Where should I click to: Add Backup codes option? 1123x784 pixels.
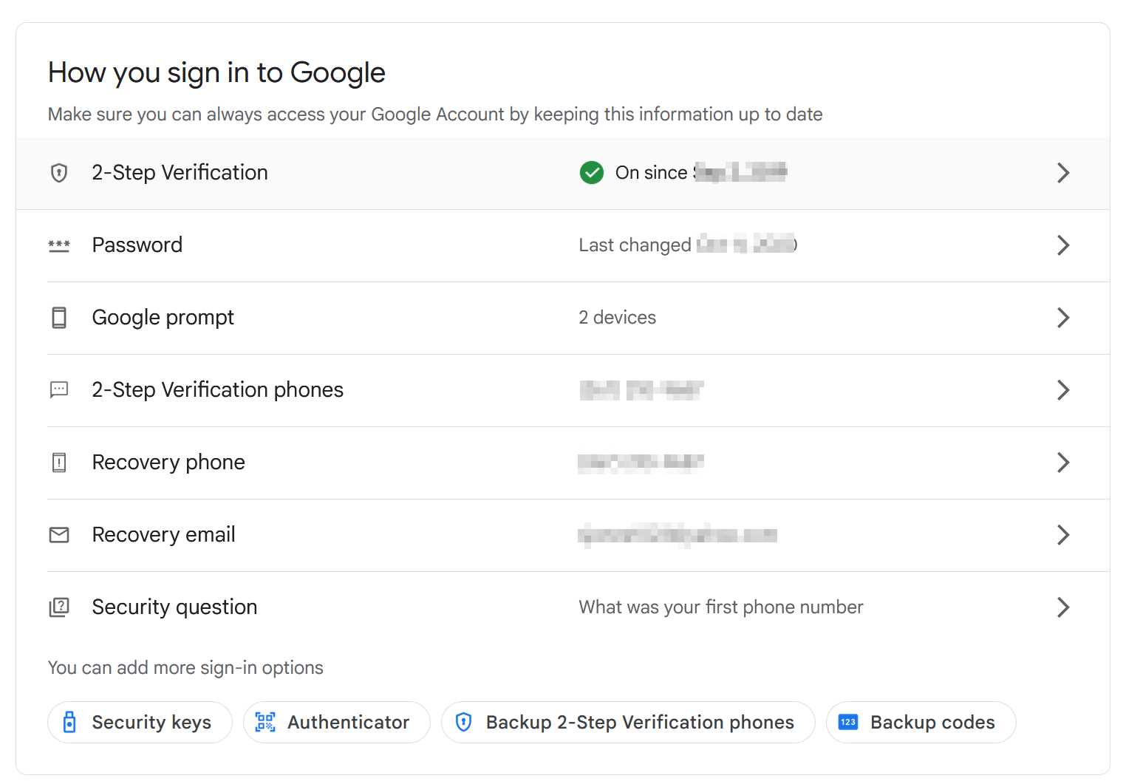[921, 722]
